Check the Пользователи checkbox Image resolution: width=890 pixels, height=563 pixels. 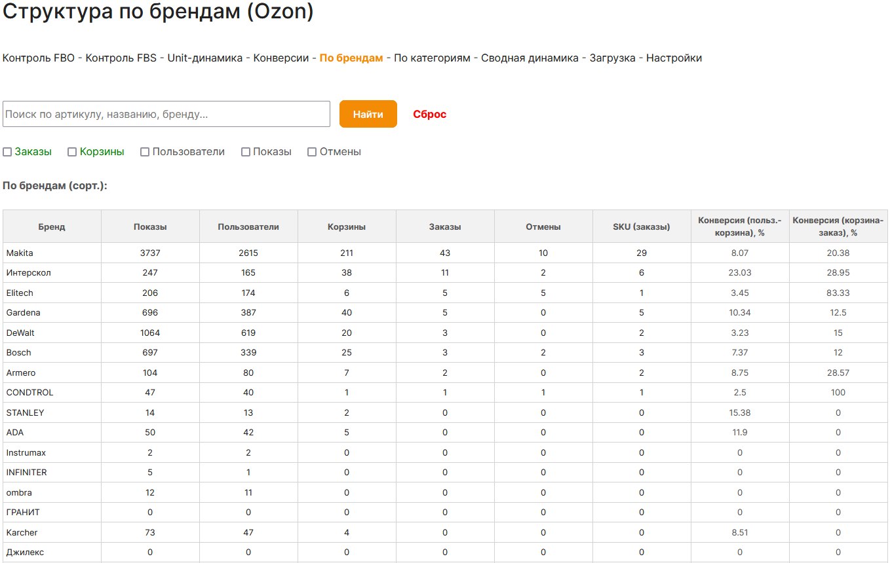145,152
